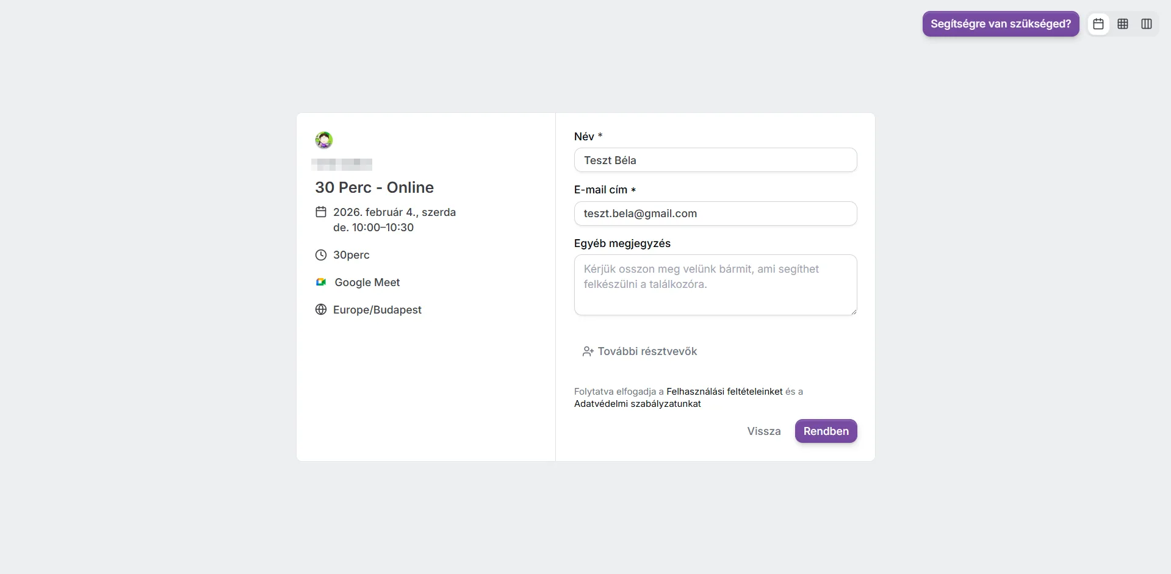Image resolution: width=1171 pixels, height=574 pixels.
Task: Confirm booking with the Rendben button
Action: point(826,431)
